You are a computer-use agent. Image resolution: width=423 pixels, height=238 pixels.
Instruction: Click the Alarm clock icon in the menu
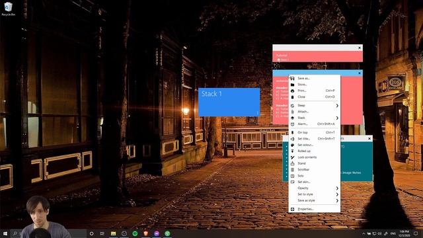point(292,124)
